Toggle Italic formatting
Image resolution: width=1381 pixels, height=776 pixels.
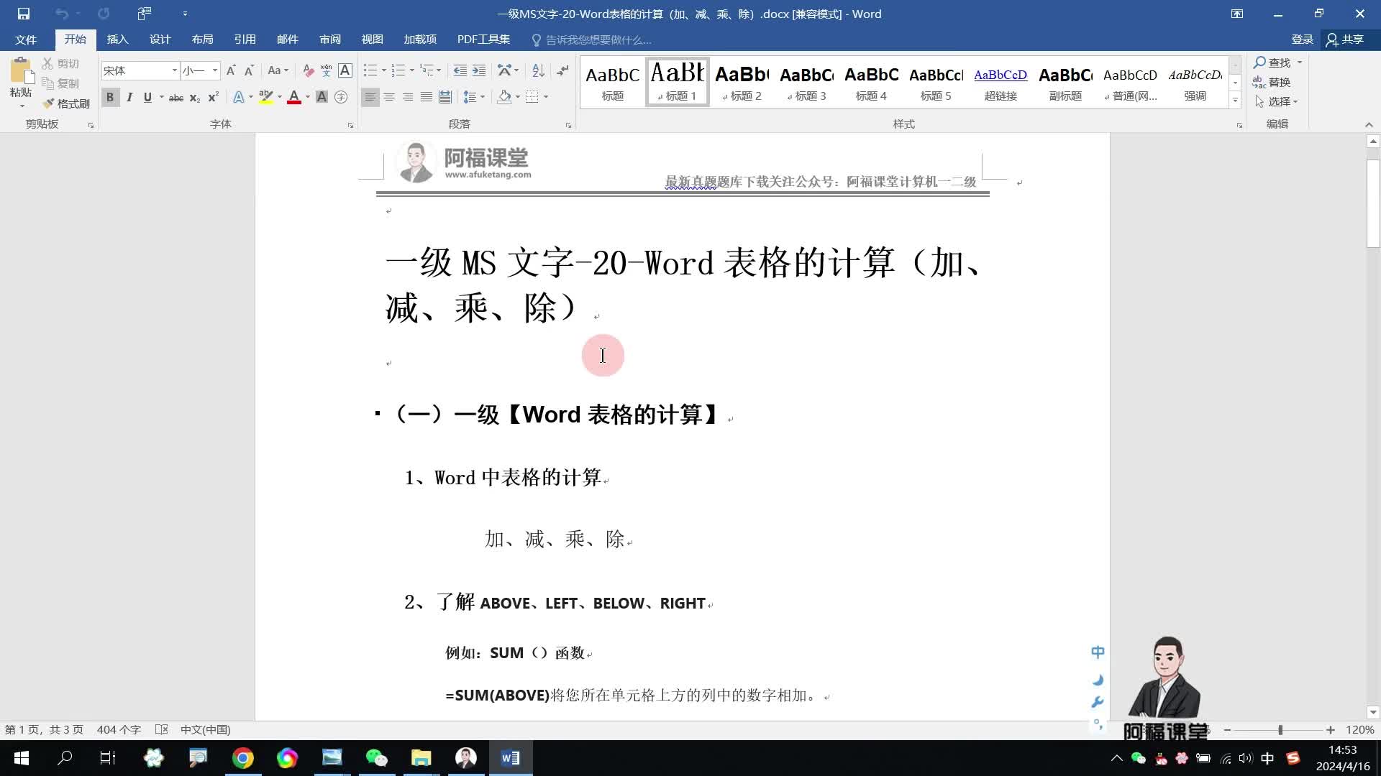click(x=129, y=97)
